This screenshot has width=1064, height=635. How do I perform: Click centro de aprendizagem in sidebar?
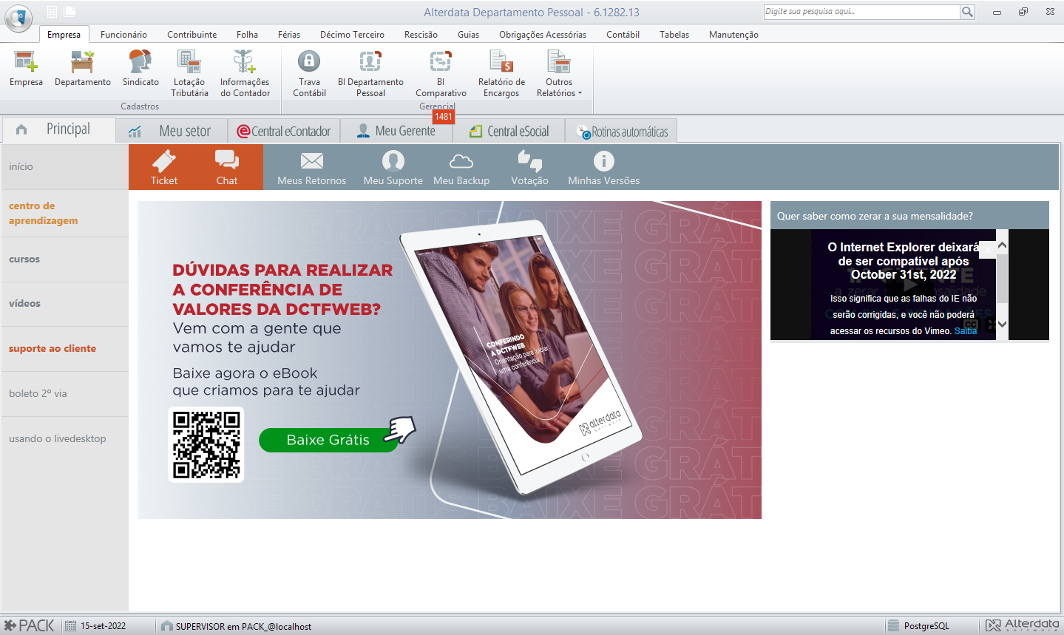pyautogui.click(x=64, y=214)
